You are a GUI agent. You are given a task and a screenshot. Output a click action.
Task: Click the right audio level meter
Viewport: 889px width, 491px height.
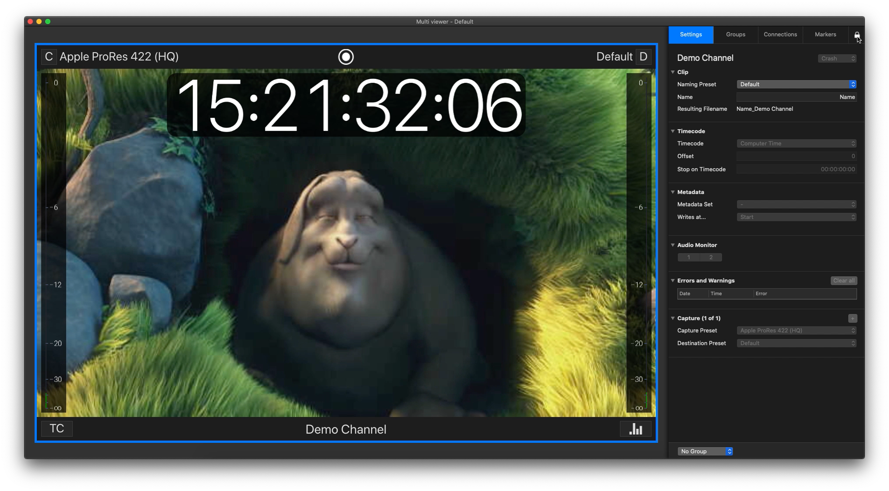click(x=639, y=243)
